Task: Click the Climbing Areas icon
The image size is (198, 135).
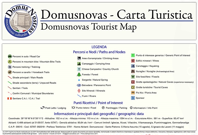Action: pos(79,58)
